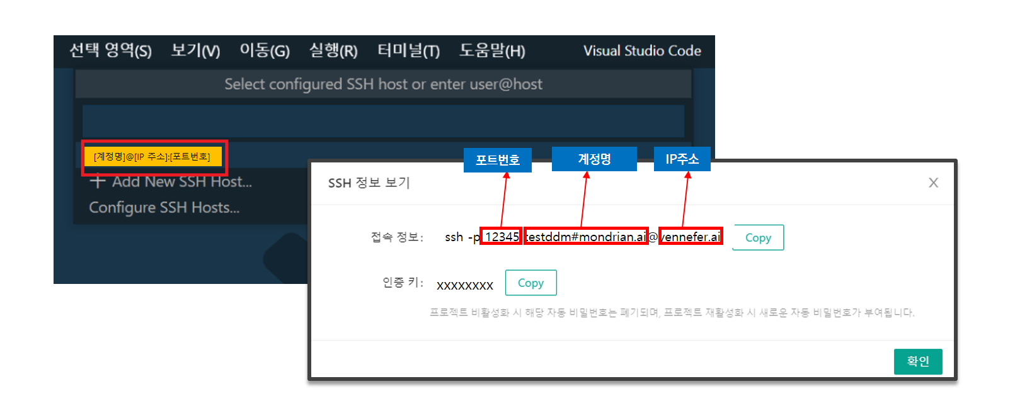Open the 도움말(H) menu

pos(492,50)
